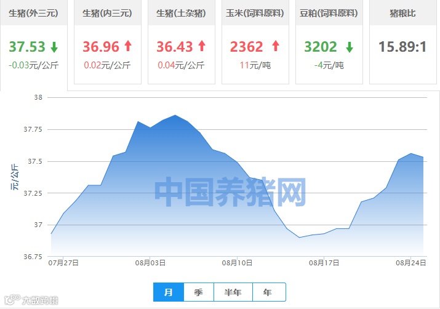Click the price value 37.53
This screenshot has width=440, height=309.
(27, 47)
